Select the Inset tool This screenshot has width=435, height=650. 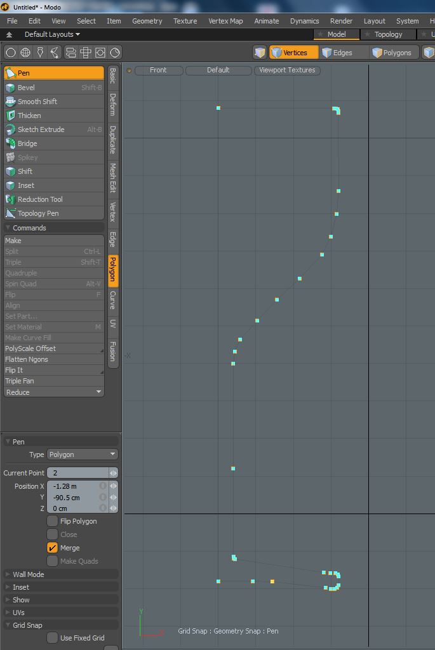click(x=54, y=185)
